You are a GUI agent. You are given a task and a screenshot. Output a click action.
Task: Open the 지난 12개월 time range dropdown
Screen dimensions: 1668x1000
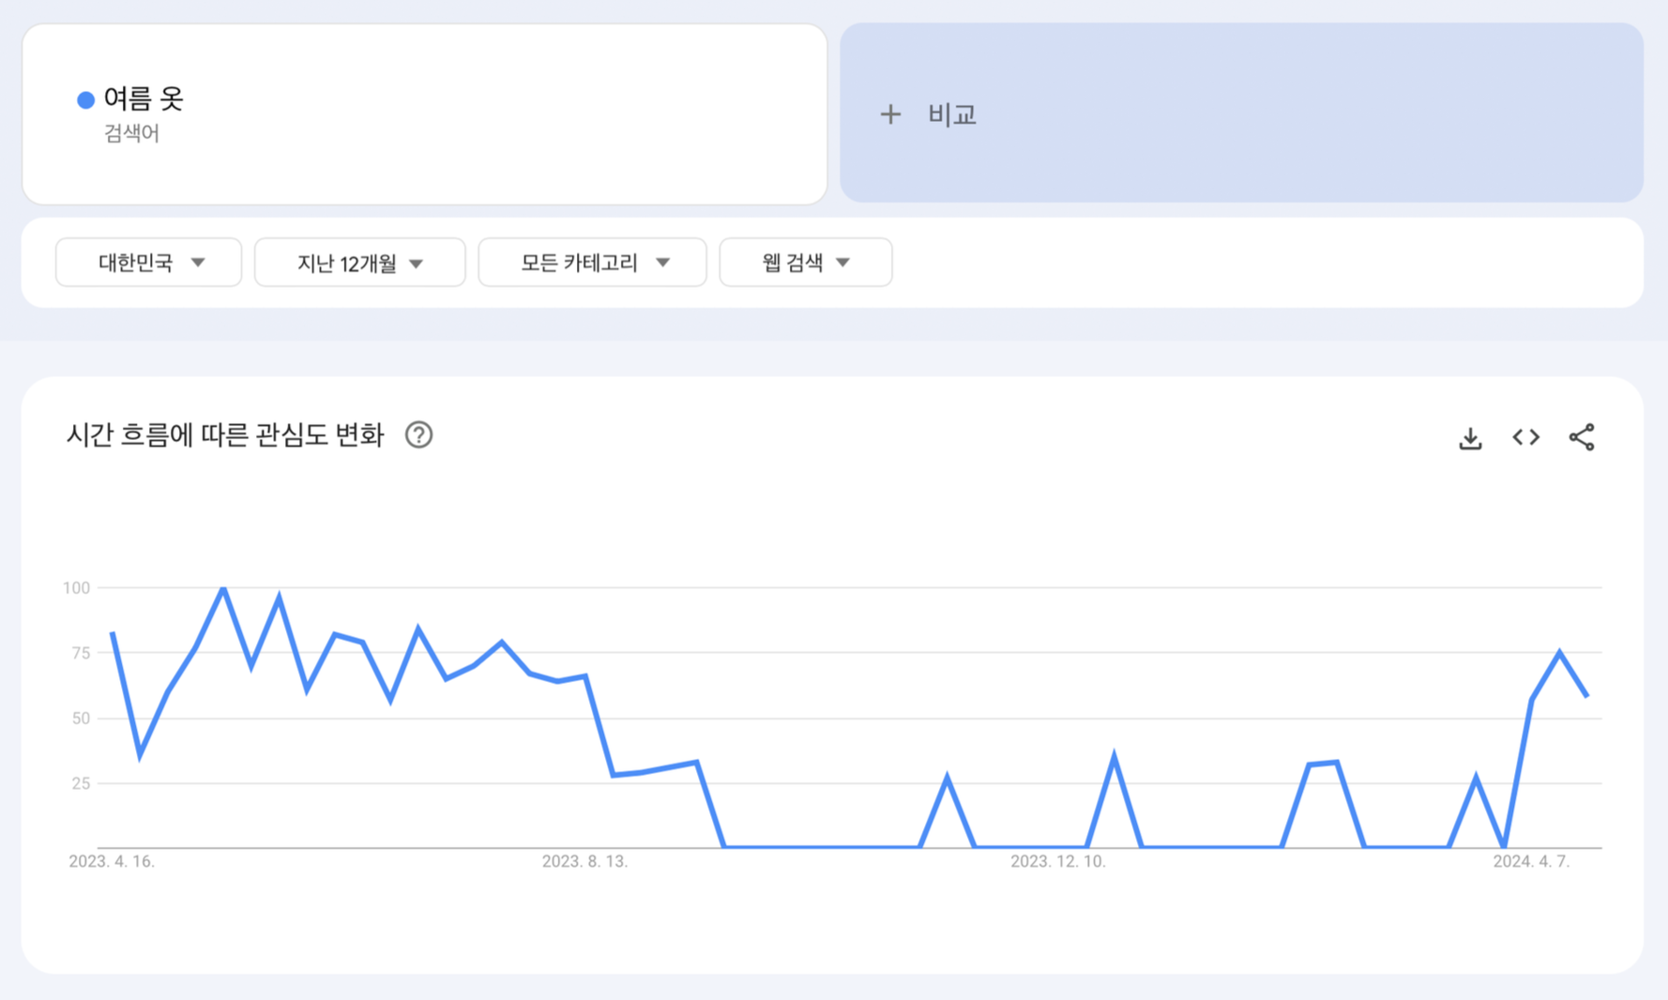click(x=359, y=263)
